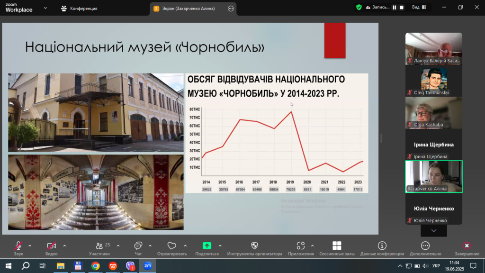Select Ірина Щербина participant tile
Image resolution: width=485 pixels, height=273 pixels.
[x=434, y=145]
